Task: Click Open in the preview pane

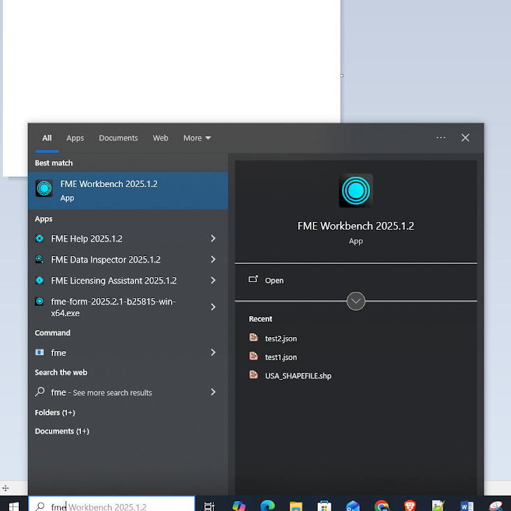Action: coord(274,281)
